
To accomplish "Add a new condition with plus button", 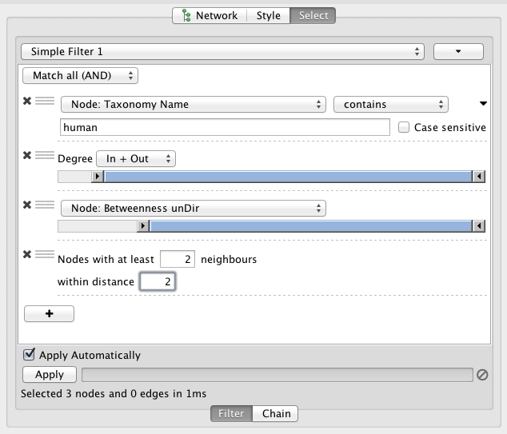I will point(49,314).
